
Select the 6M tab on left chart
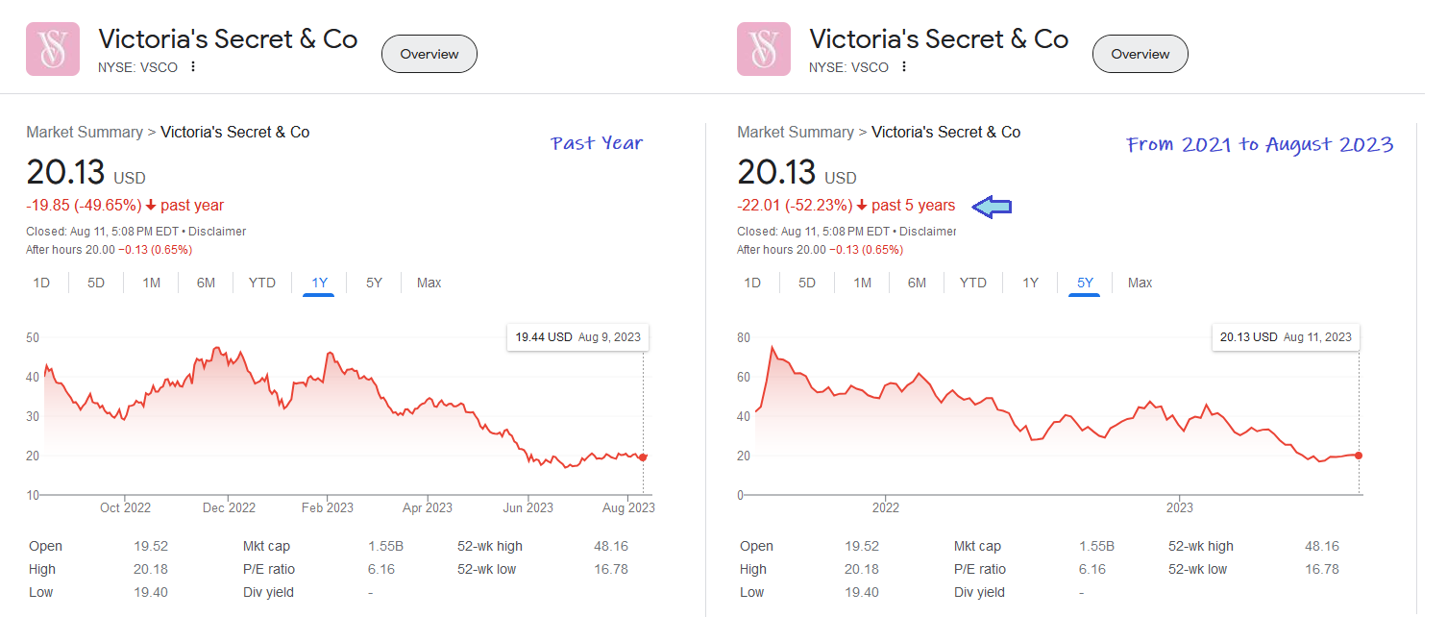pyautogui.click(x=206, y=283)
